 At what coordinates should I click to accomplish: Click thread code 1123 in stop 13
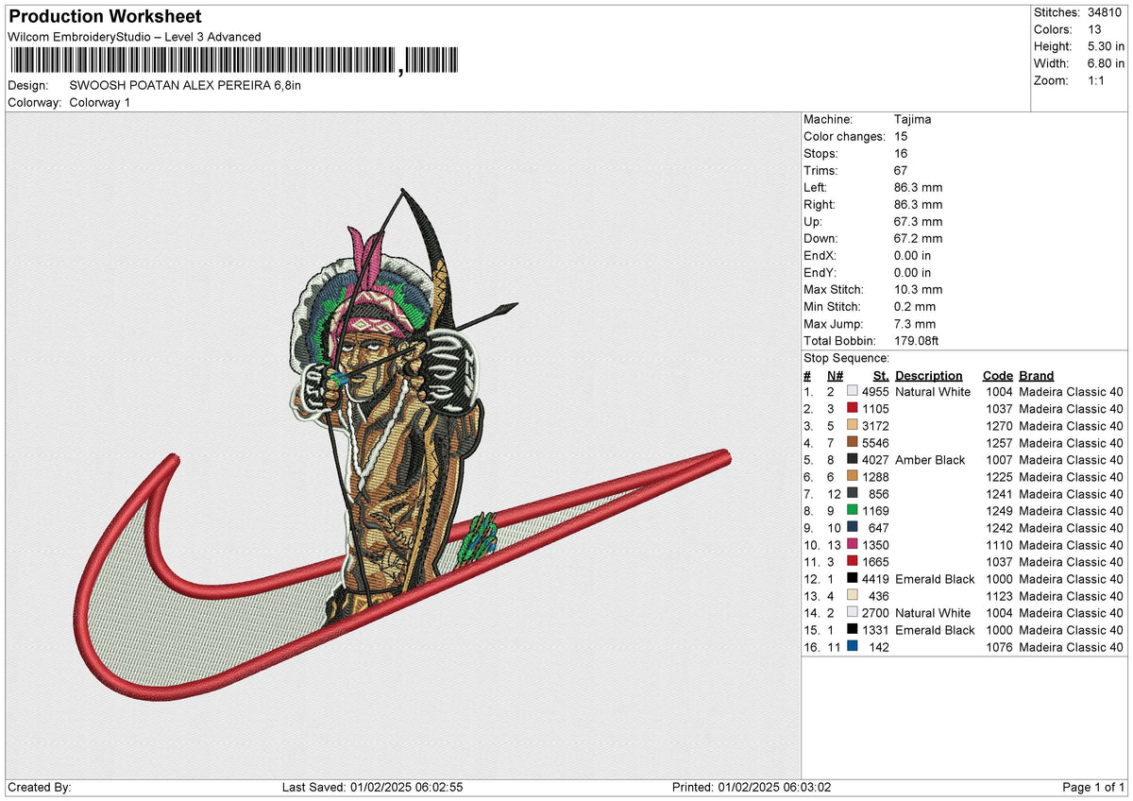pos(999,595)
